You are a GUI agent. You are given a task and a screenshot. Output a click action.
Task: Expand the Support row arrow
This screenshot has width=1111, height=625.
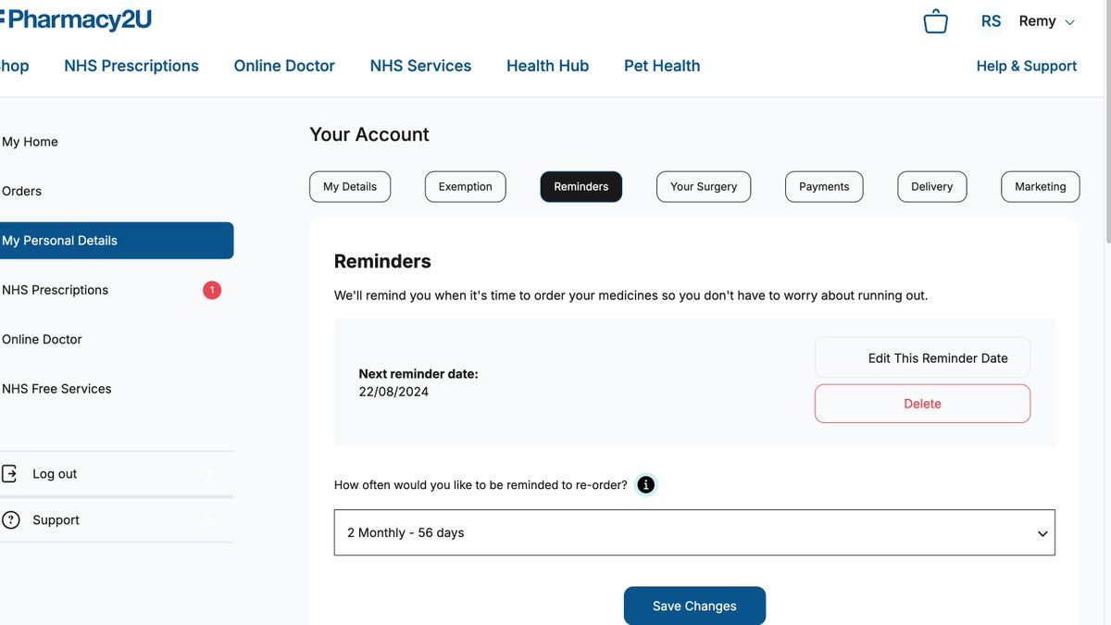pos(208,520)
